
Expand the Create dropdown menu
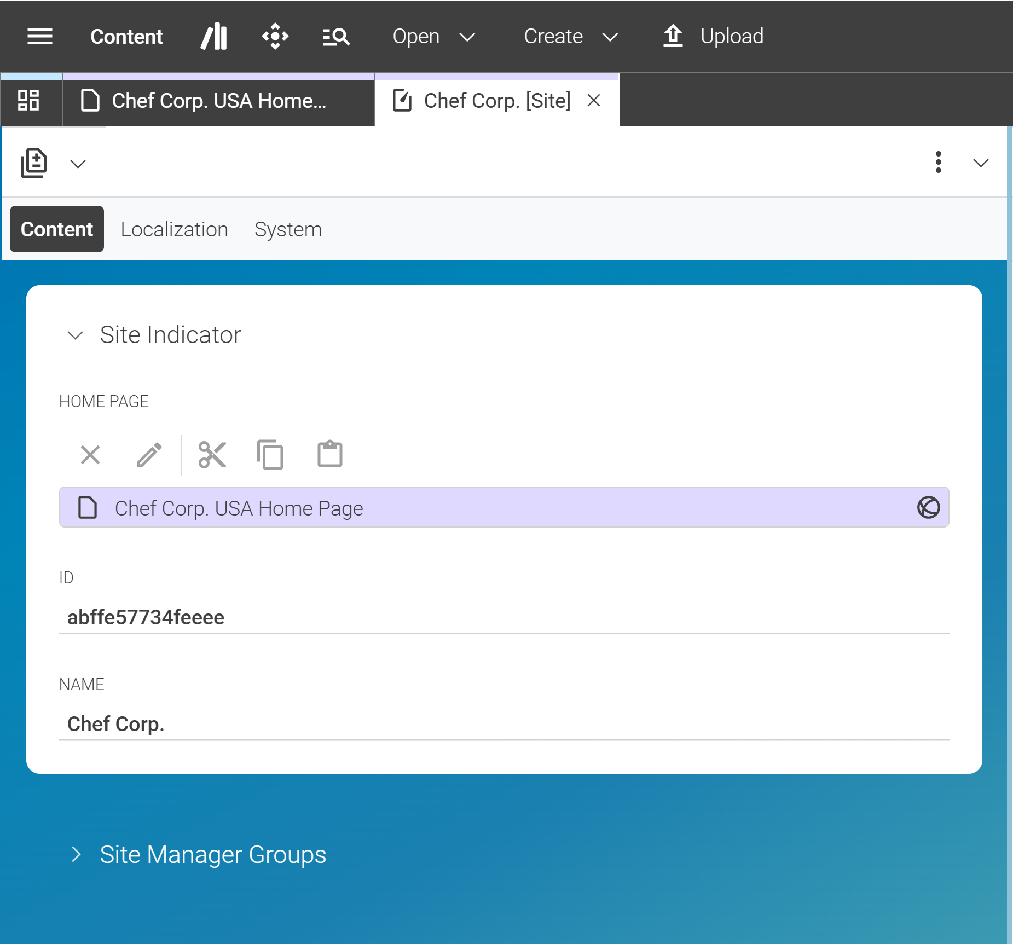[x=571, y=37]
